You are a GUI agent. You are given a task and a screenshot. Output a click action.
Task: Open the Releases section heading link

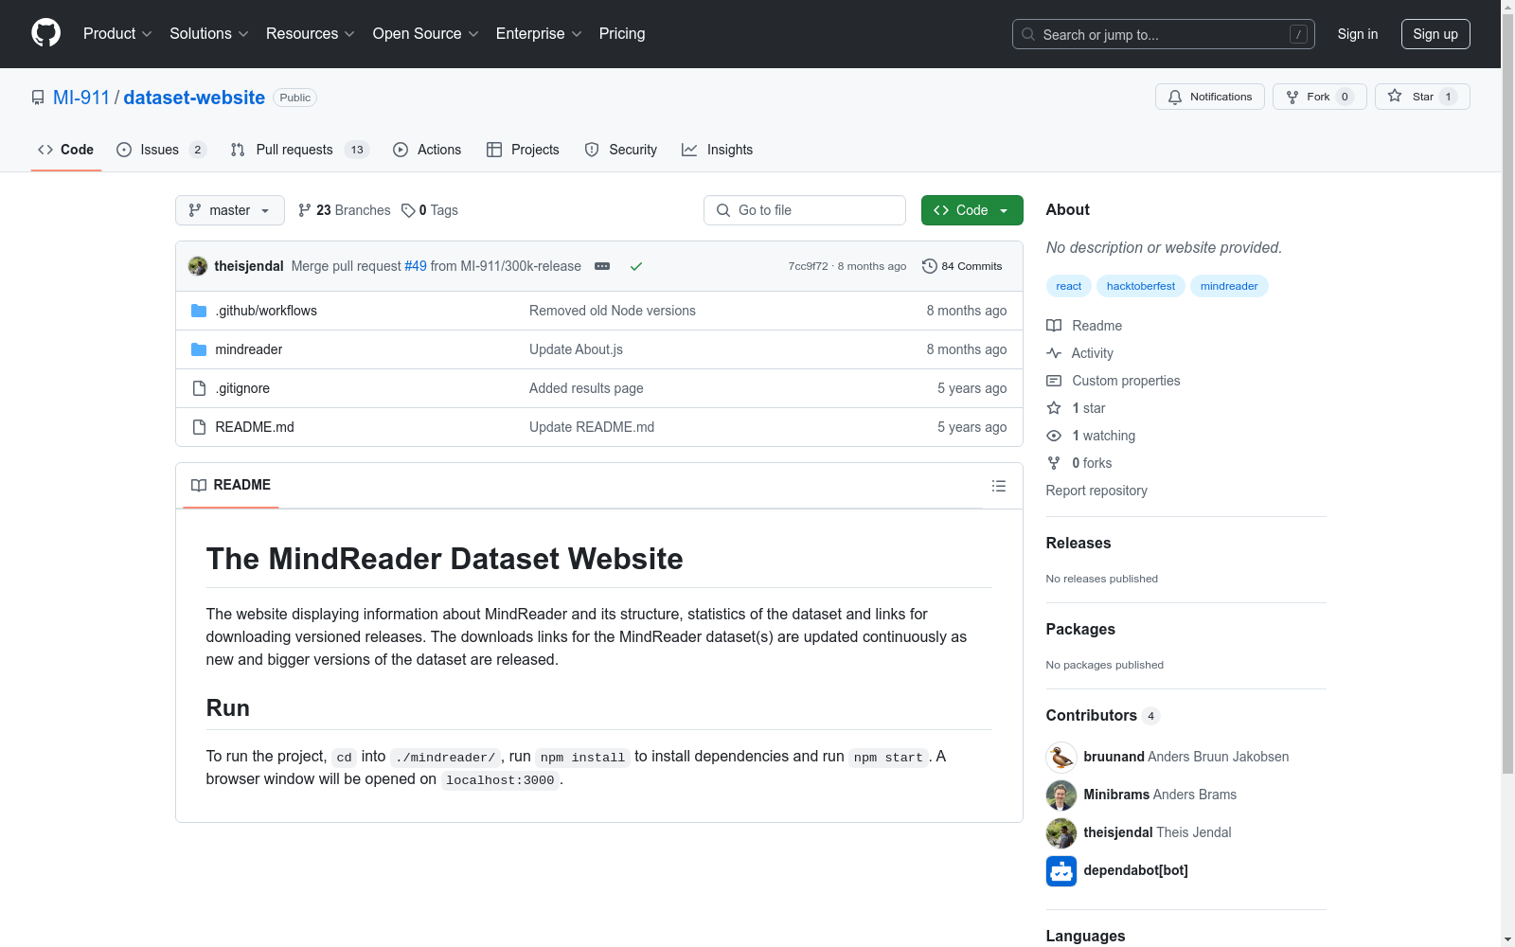coord(1078,543)
